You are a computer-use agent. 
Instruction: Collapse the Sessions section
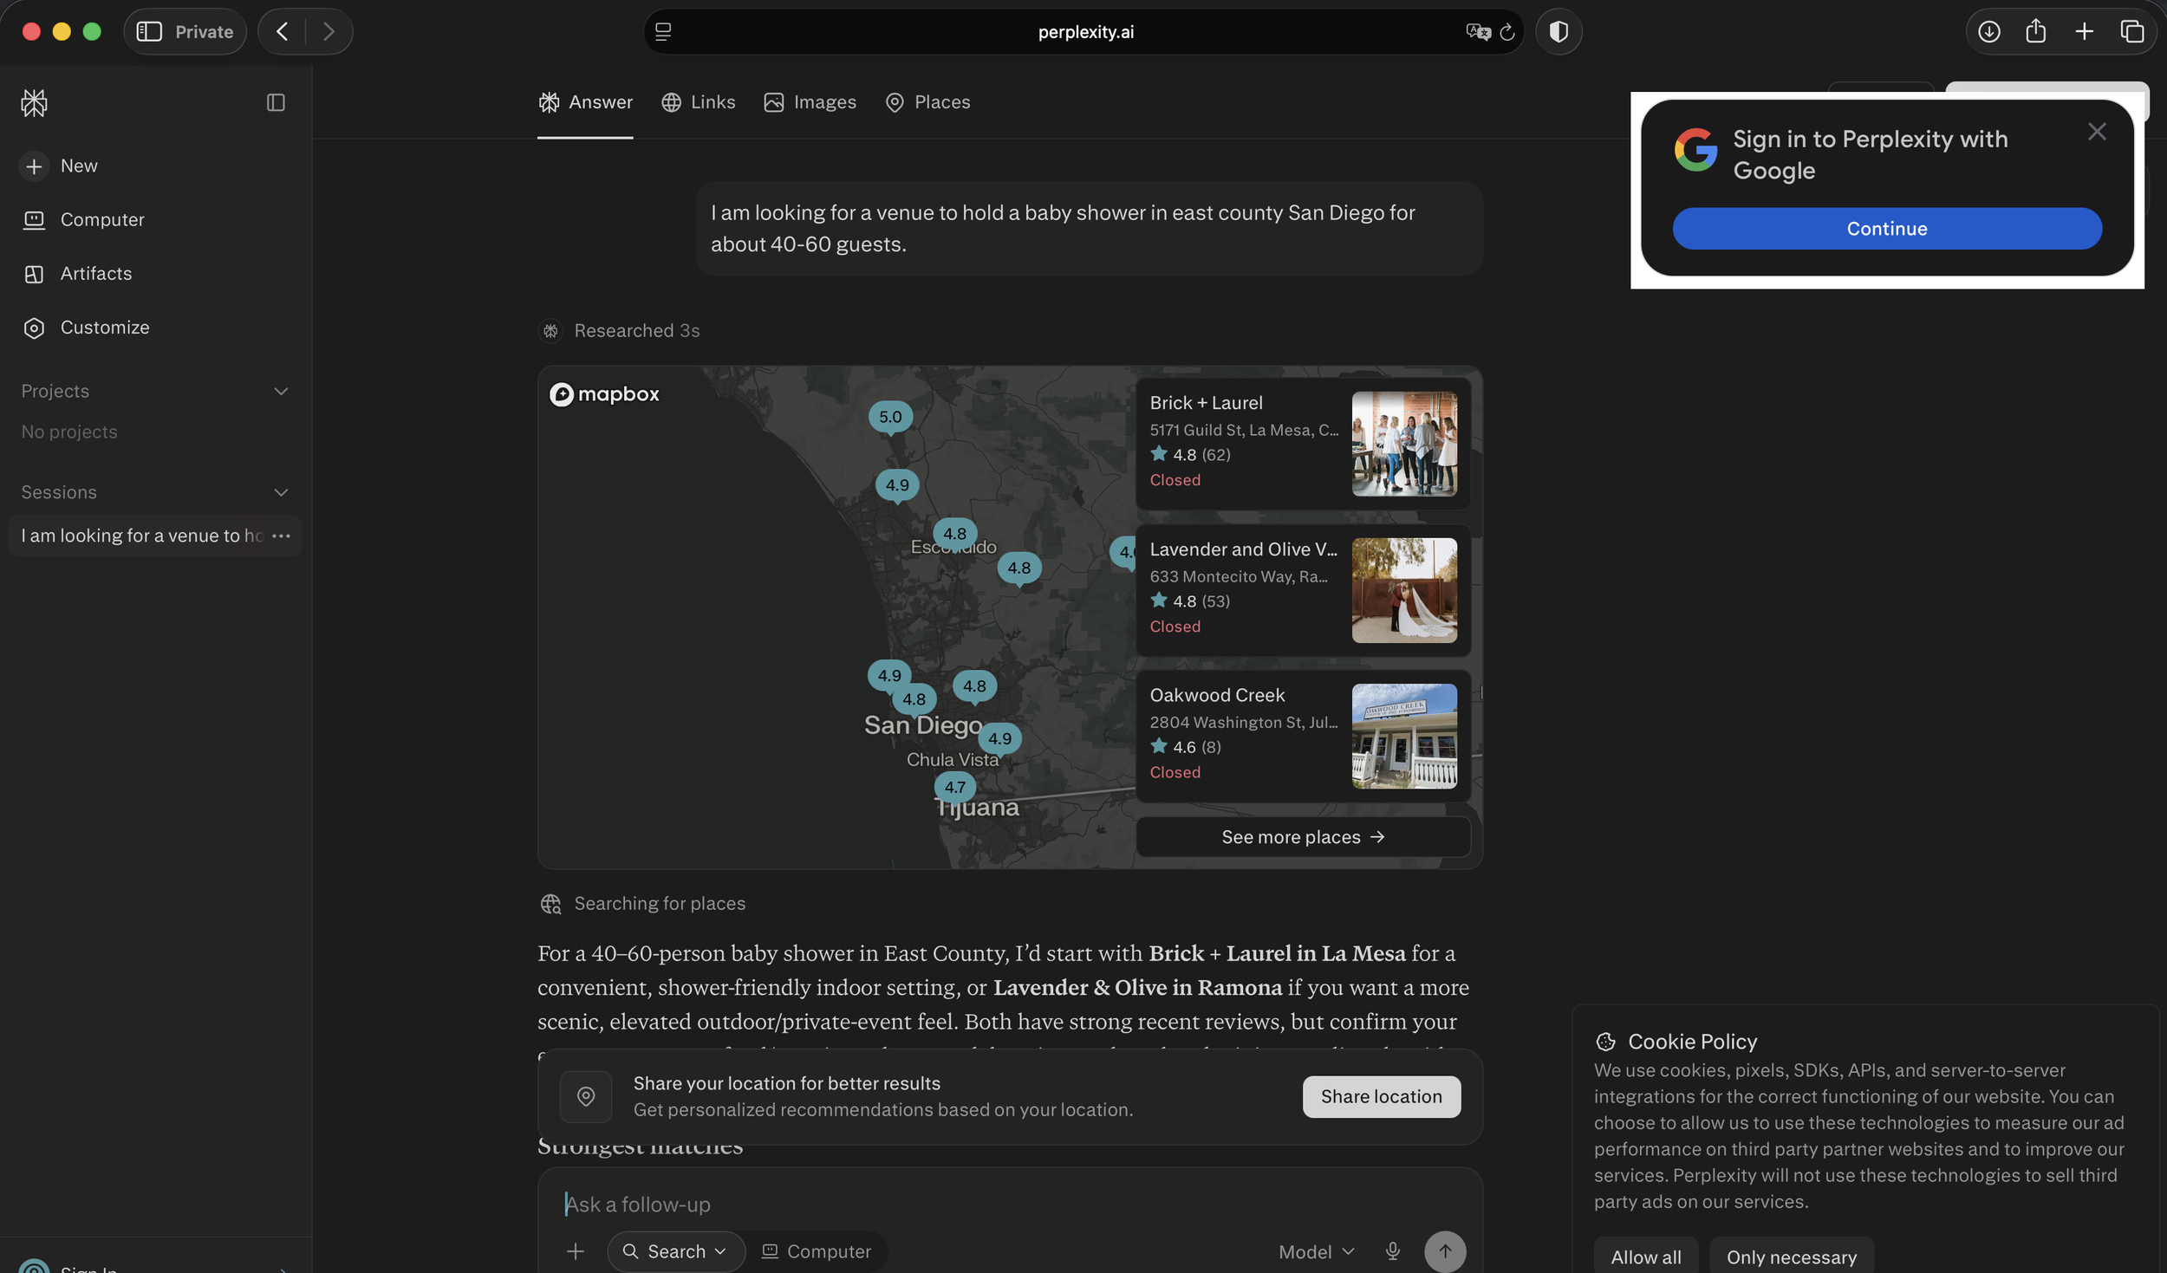pos(281,491)
